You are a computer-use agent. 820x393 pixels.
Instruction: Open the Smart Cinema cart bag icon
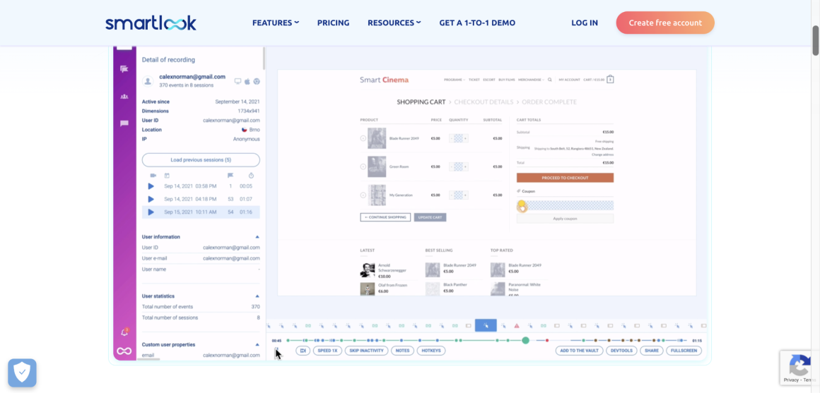pyautogui.click(x=610, y=79)
